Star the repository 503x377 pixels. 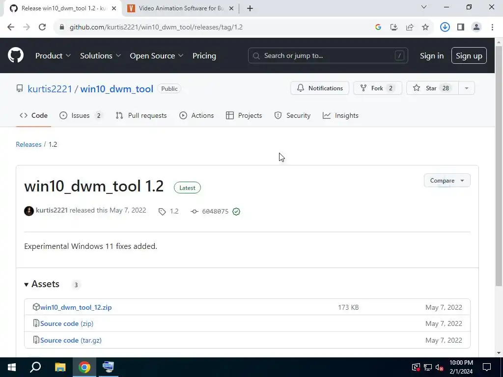pos(432,88)
